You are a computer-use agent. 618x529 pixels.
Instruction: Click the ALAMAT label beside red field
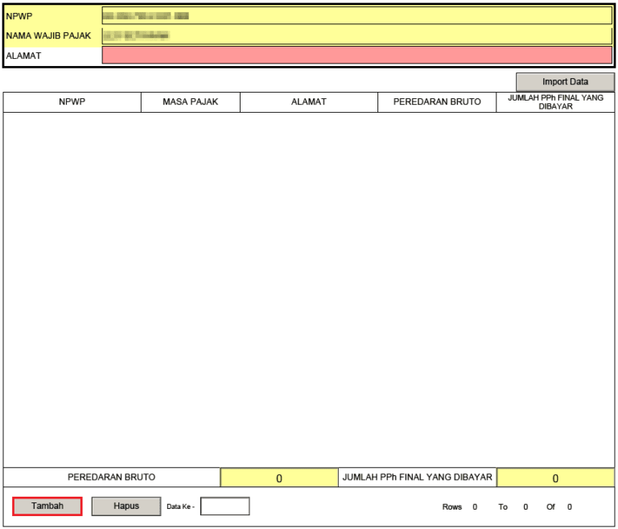tap(23, 56)
